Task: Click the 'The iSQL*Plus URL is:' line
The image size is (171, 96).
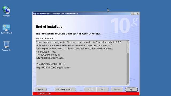Action: 48,55
